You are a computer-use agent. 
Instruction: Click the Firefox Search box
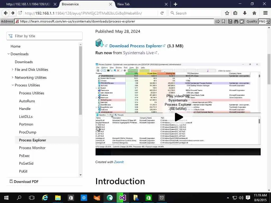pyautogui.click(x=195, y=13)
